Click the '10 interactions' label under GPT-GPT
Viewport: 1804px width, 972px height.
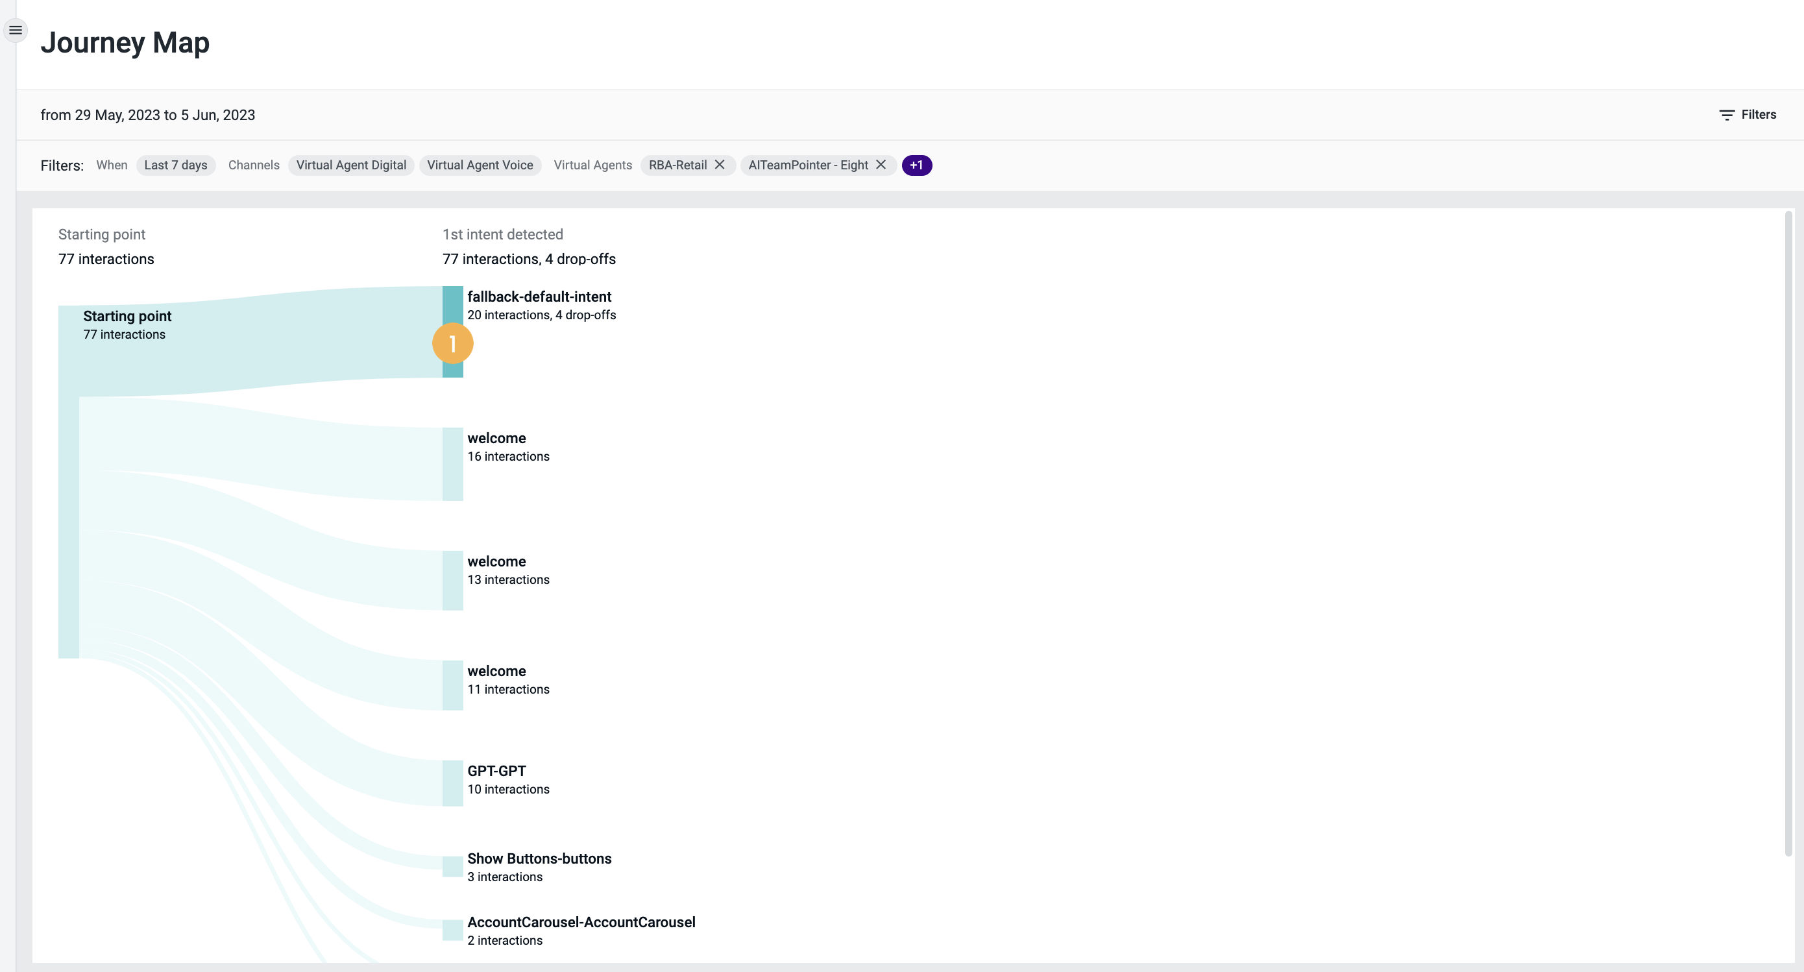click(x=508, y=789)
